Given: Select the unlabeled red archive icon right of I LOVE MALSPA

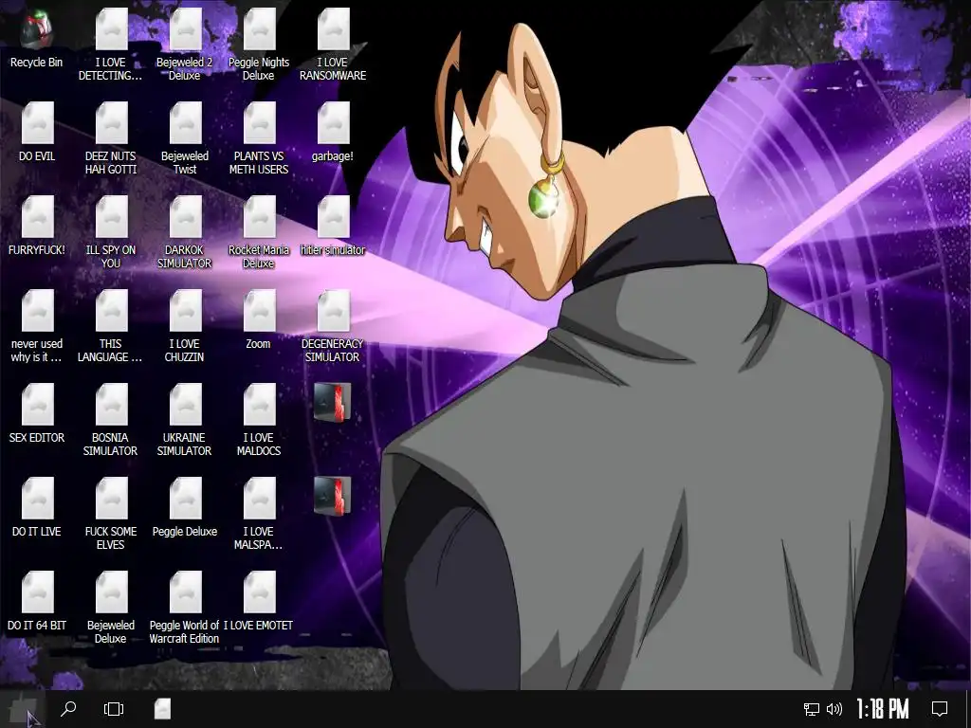Looking at the screenshot, I should click(x=333, y=496).
